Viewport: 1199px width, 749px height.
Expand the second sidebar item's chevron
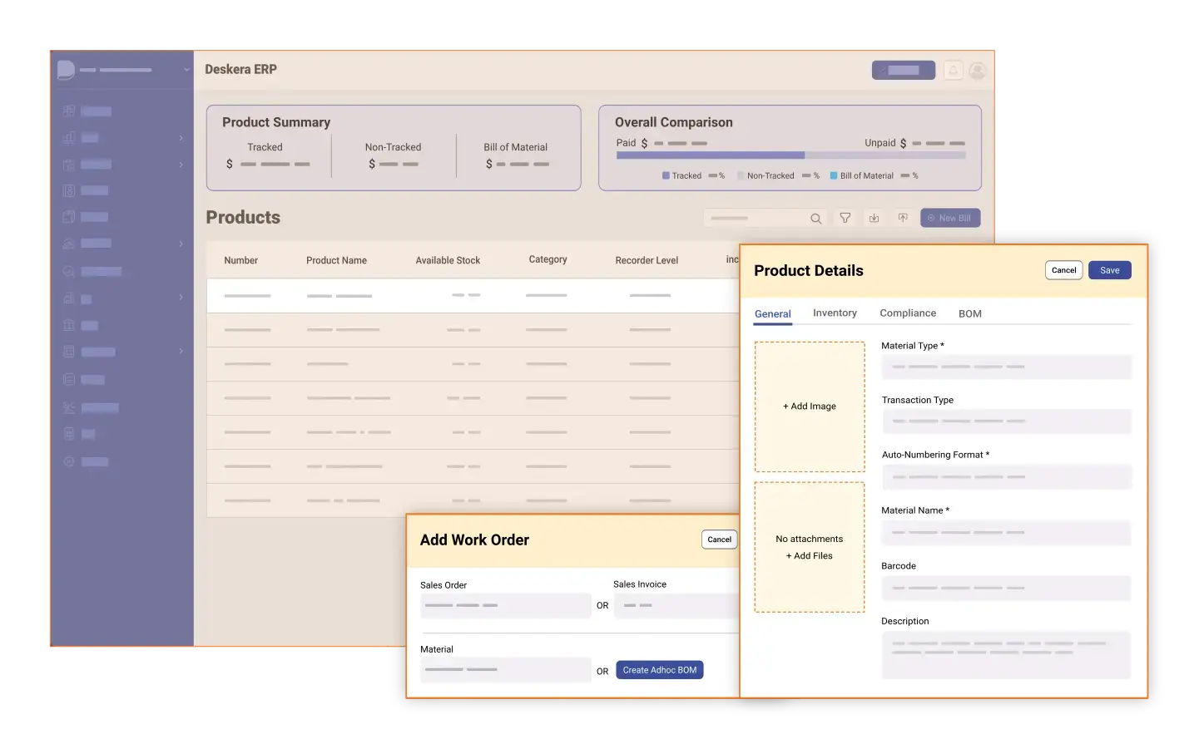coord(181,138)
